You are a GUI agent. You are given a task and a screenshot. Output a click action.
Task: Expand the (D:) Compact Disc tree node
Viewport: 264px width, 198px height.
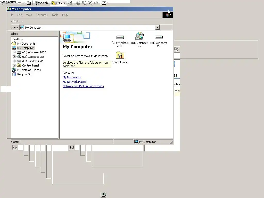pyautogui.click(x=14, y=56)
